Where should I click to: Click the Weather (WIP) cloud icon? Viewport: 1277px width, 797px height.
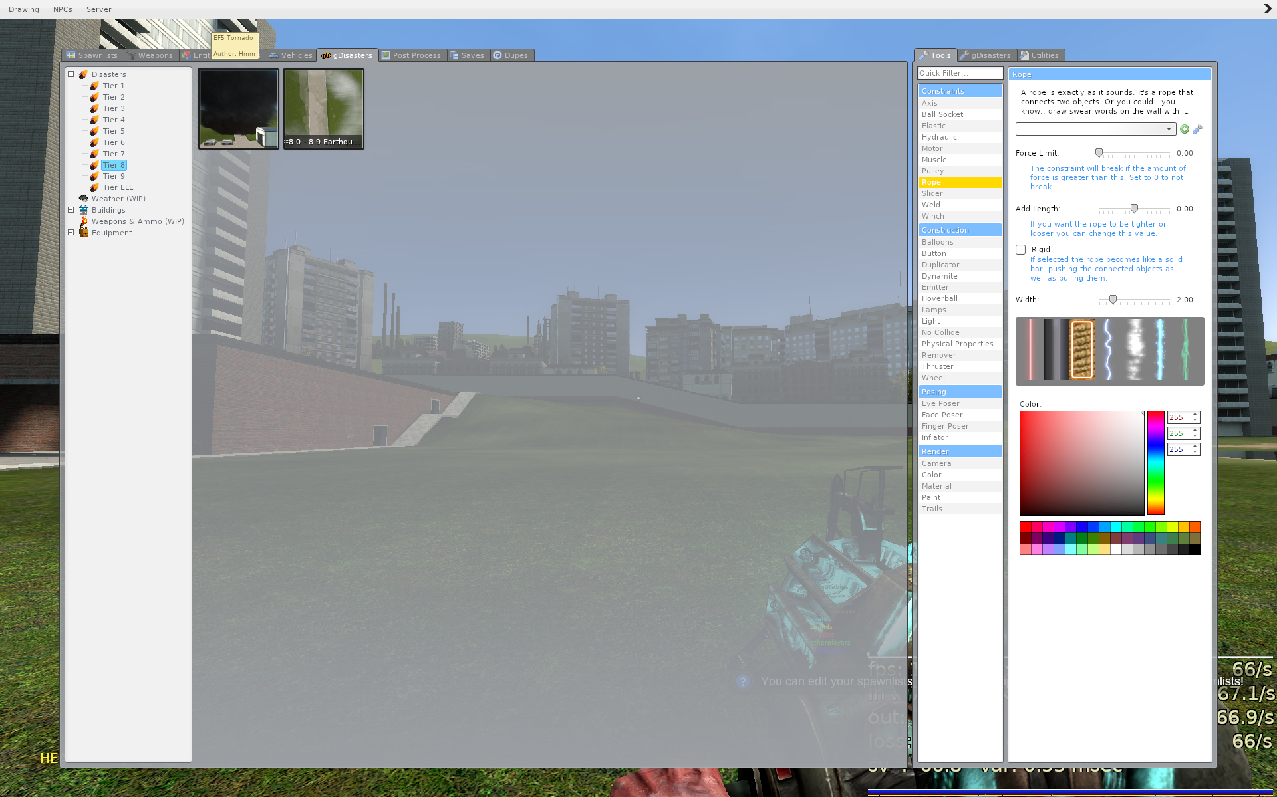[84, 199]
